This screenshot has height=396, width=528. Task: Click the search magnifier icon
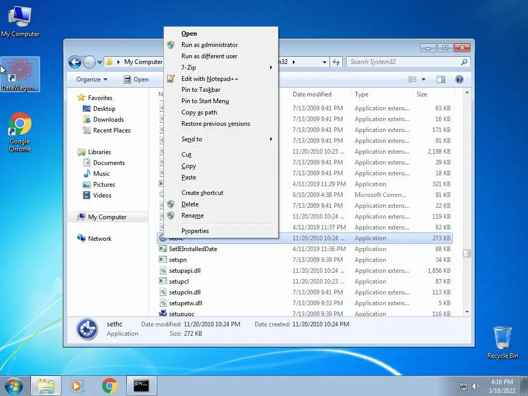464,62
